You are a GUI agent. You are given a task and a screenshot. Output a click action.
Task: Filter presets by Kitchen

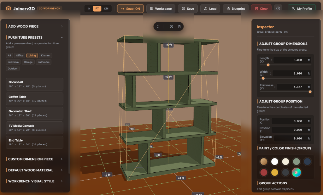coord(45,55)
